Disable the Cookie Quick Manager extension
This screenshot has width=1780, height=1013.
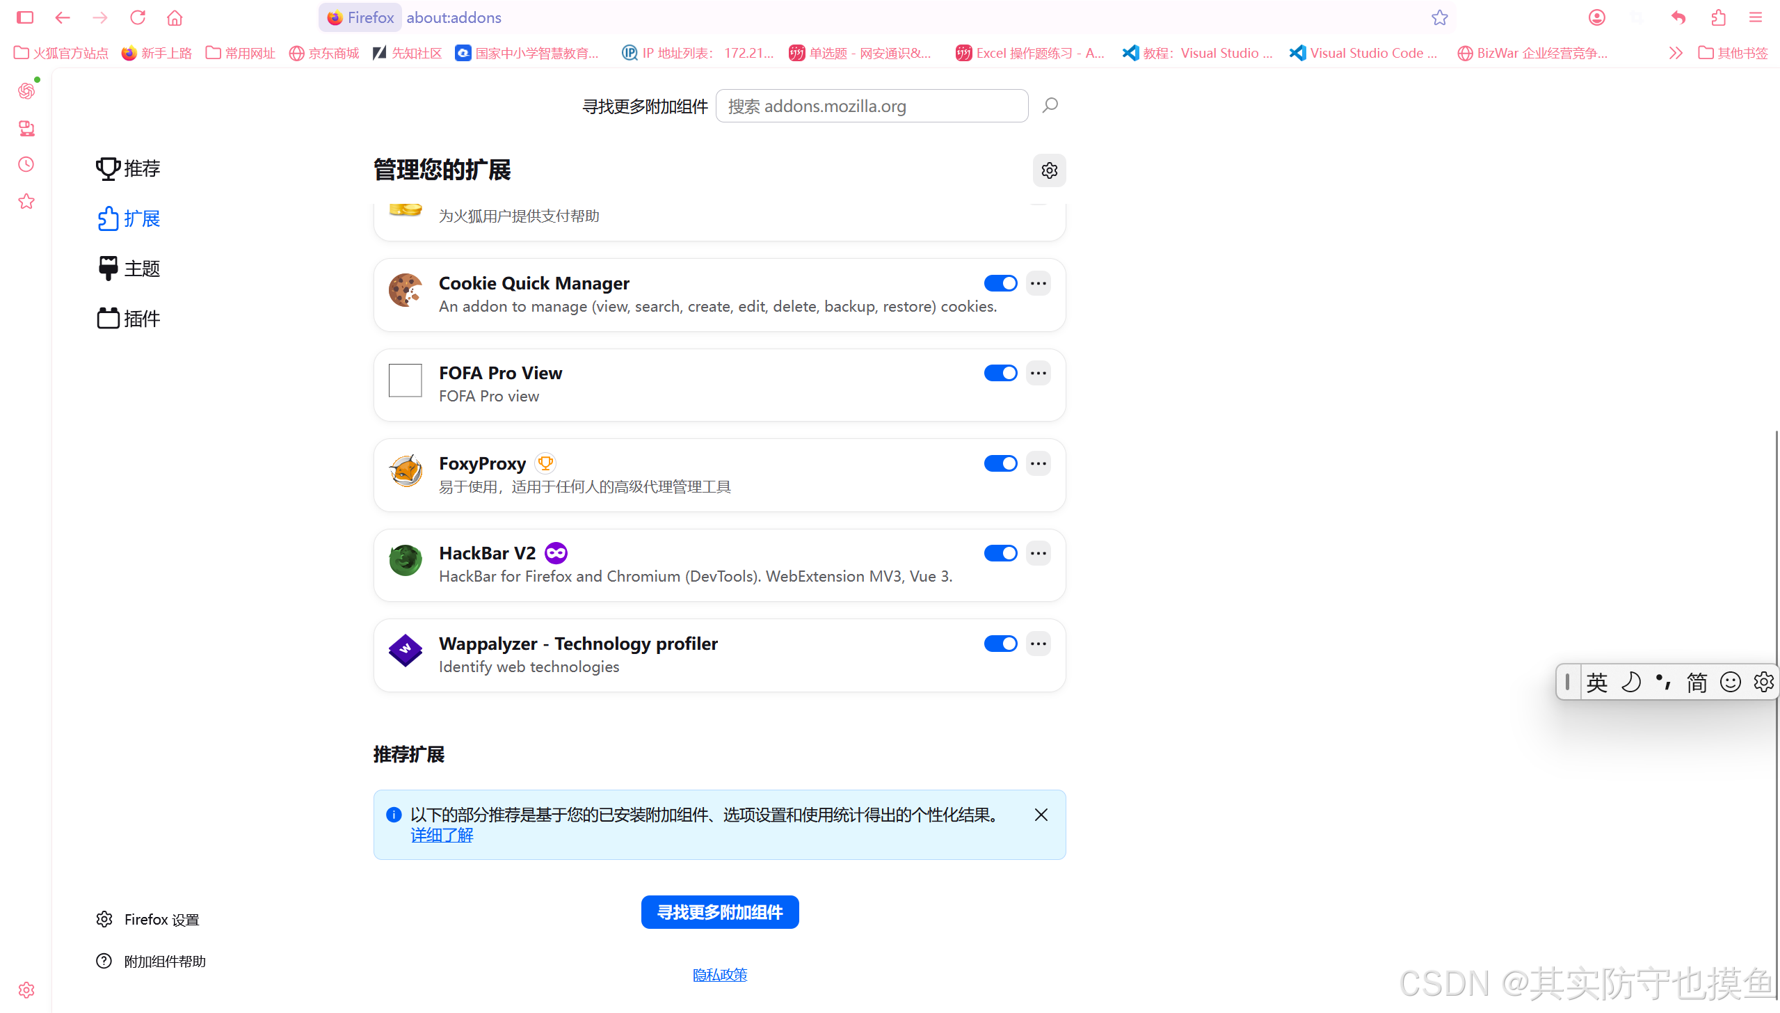coord(1000,283)
